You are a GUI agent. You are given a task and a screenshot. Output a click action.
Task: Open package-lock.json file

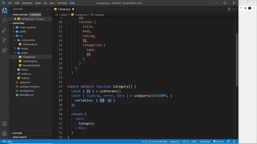click(x=29, y=86)
